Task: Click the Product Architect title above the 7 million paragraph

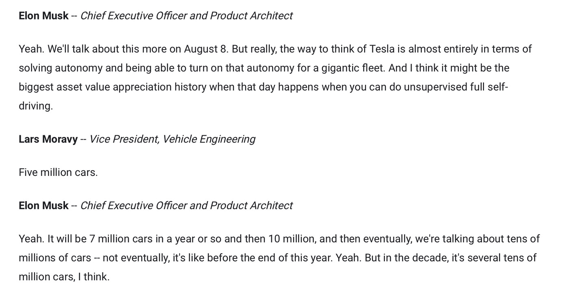Action: click(x=251, y=206)
